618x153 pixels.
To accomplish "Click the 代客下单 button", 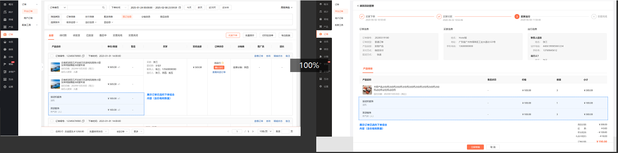I will [x=233, y=35].
